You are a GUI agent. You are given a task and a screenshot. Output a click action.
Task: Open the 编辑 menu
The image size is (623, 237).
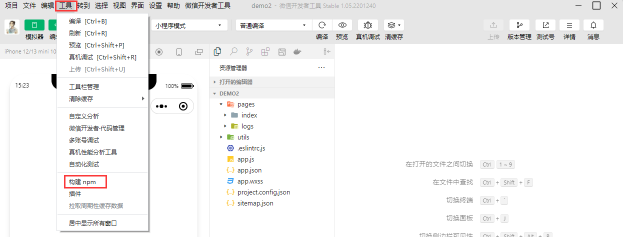47,6
